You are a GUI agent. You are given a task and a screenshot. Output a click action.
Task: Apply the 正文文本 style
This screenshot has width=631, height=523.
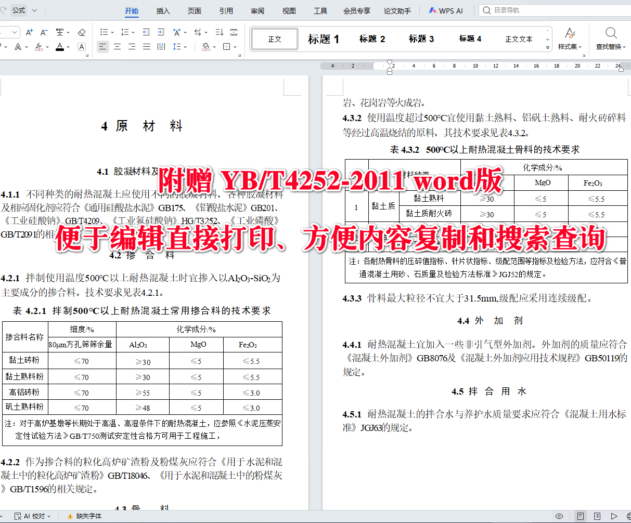[x=519, y=39]
